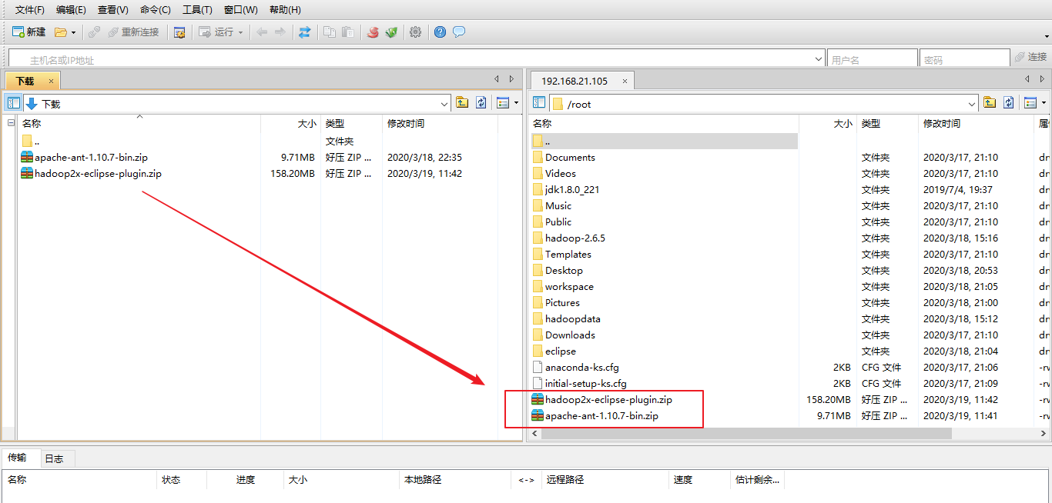Image resolution: width=1052 pixels, height=503 pixels.
Task: Toggle folder tree in remote pane
Action: [x=539, y=103]
